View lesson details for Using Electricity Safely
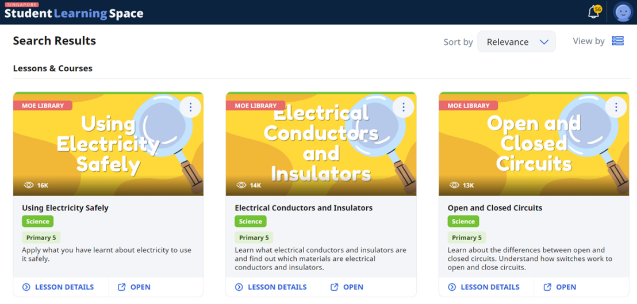The image size is (637, 304). coord(58,287)
